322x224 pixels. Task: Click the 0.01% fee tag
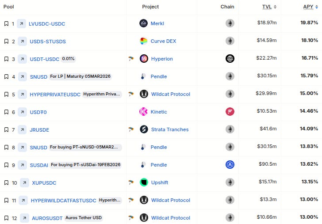(68, 59)
